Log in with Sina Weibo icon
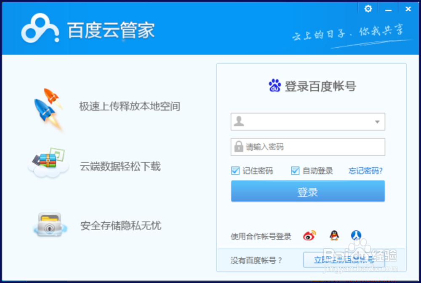 309,236
